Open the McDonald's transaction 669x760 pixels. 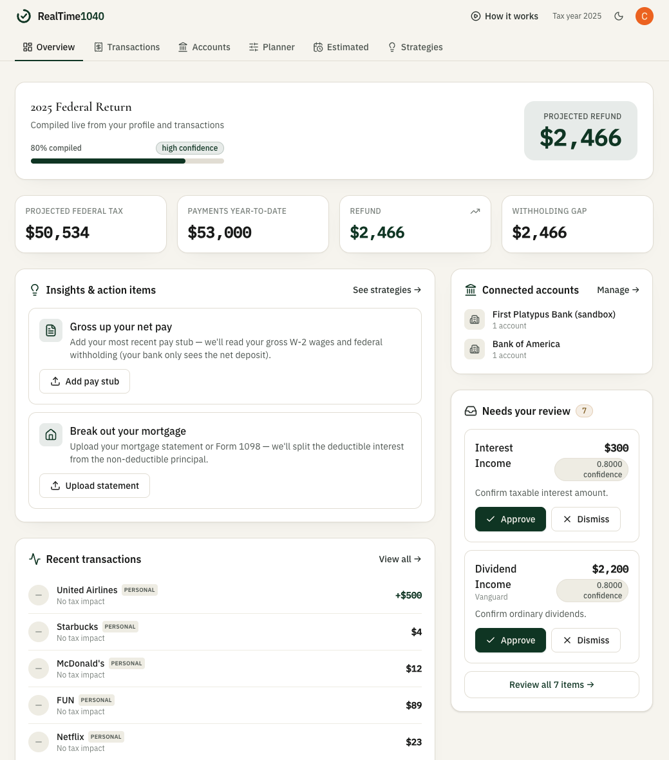(x=225, y=669)
